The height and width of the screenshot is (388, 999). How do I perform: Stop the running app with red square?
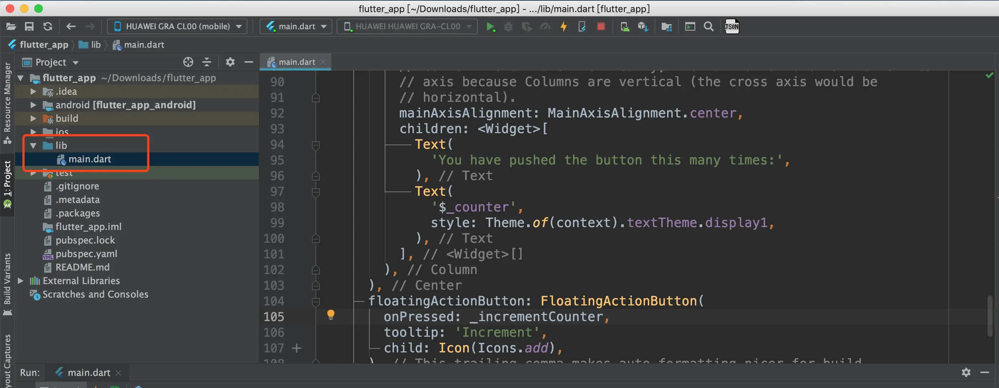601,27
